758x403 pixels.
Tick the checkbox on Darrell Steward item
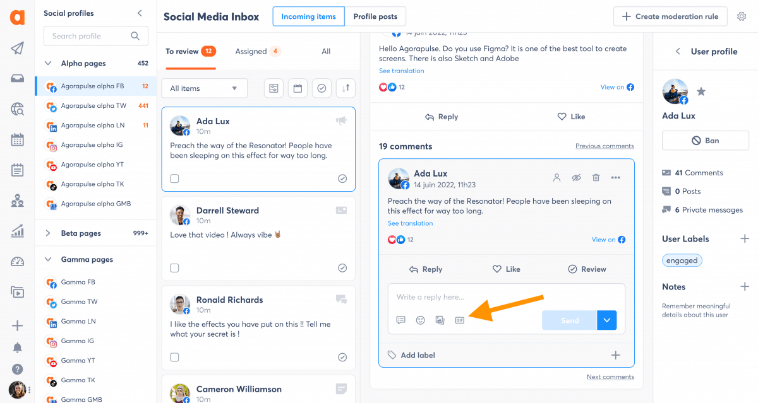174,268
